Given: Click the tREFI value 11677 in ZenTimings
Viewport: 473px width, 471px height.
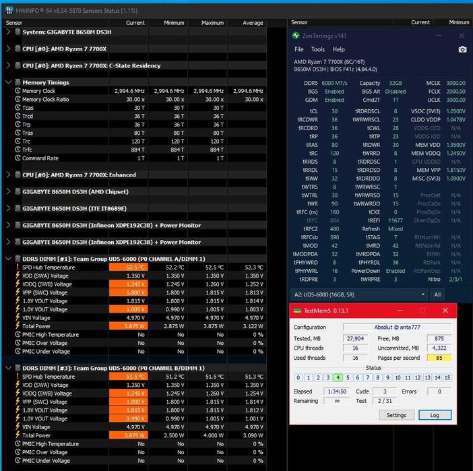Looking at the screenshot, I should click(396, 220).
